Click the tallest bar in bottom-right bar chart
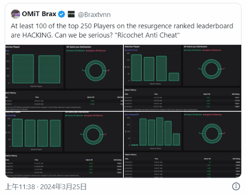 tap(160, 131)
